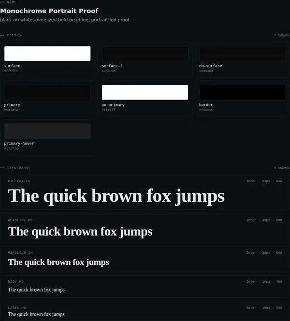The width and height of the screenshot is (290, 321).
Task: Click the 'HEADLINE-MD' token label
Action: point(20,220)
